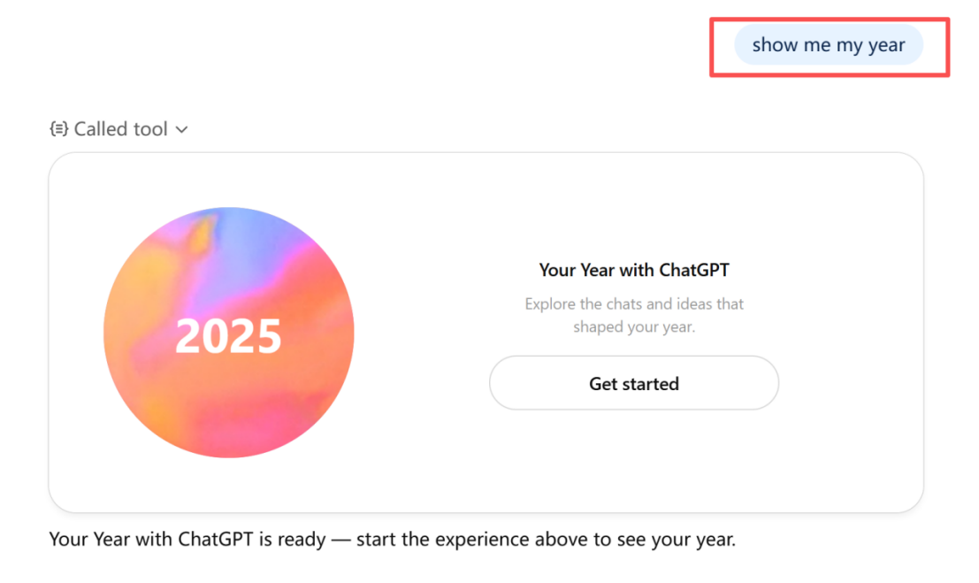Start the experience with Get started

(634, 383)
